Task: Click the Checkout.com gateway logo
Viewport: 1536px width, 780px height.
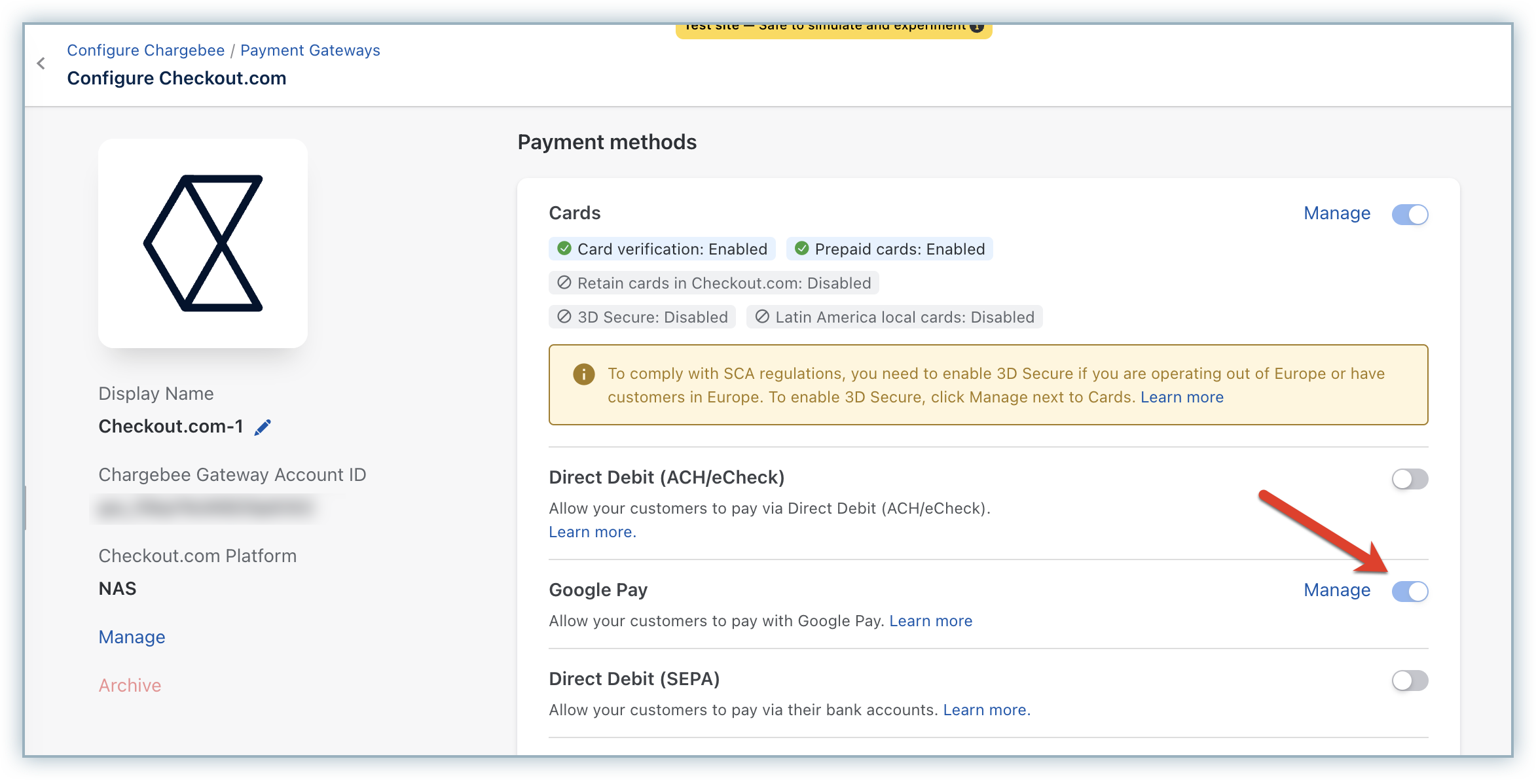Action: pos(203,243)
